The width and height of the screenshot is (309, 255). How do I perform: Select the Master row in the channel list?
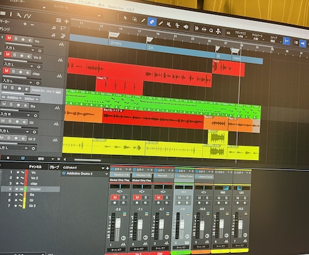coord(30,189)
